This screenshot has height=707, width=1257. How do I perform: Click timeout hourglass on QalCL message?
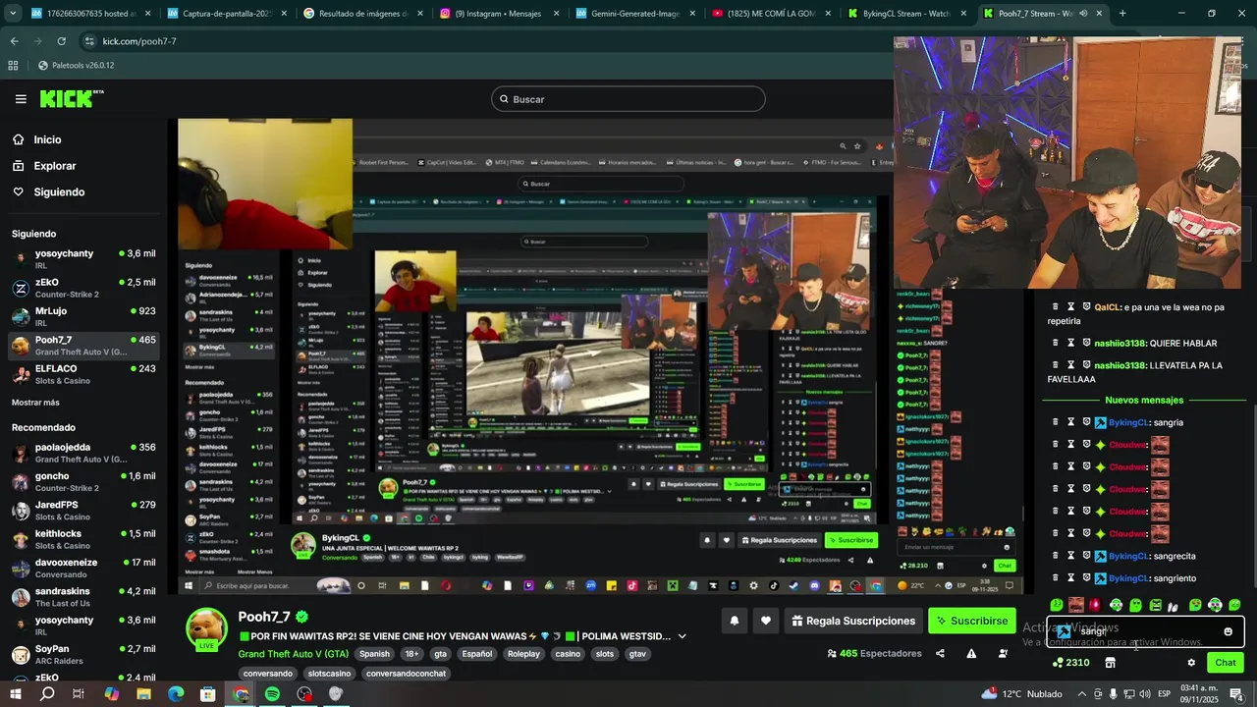point(1071,306)
